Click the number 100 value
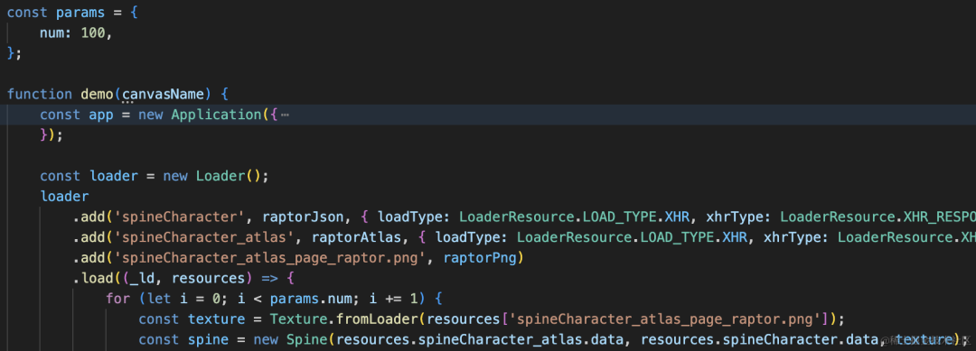Screen dimensions: 976x351 tap(93, 33)
